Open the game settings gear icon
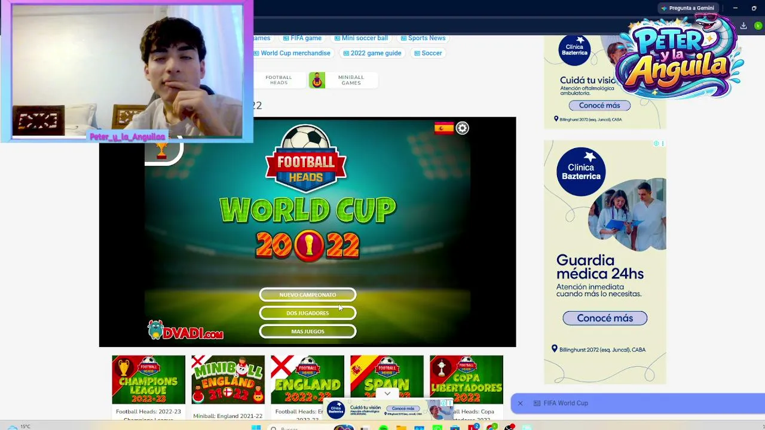Screen dimensions: 765x430 (x=463, y=128)
